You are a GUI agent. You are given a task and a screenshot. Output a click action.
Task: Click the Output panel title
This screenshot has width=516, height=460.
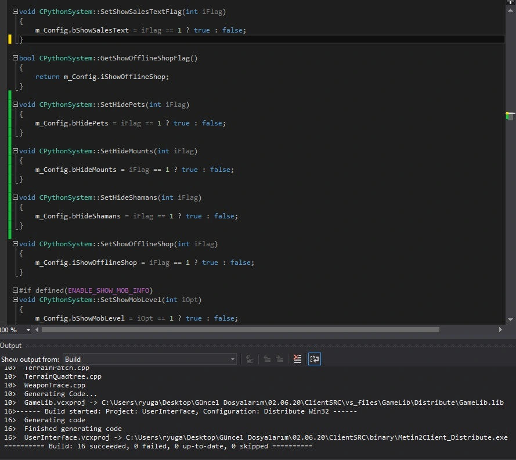coord(10,346)
